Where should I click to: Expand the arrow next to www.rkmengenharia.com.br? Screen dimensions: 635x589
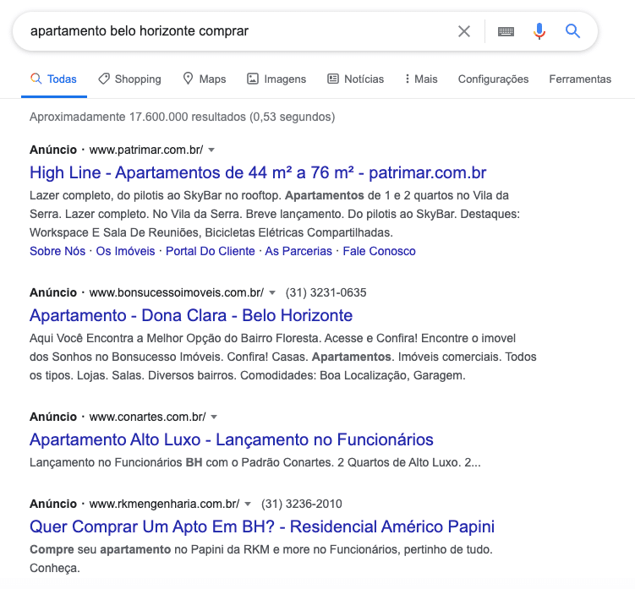pyautogui.click(x=248, y=504)
